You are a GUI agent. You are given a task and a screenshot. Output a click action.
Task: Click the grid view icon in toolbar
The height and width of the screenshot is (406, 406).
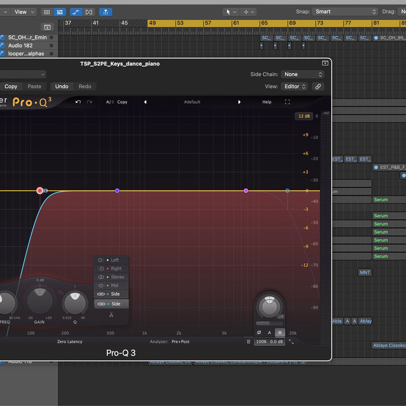[47, 12]
